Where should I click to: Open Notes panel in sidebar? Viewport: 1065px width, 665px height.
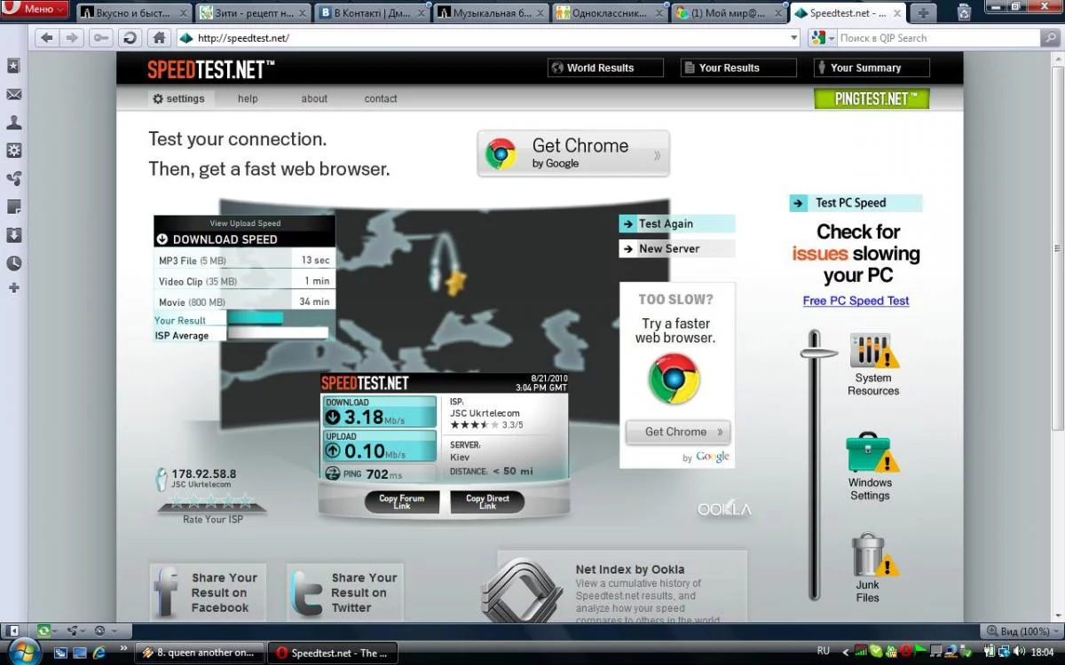(14, 207)
